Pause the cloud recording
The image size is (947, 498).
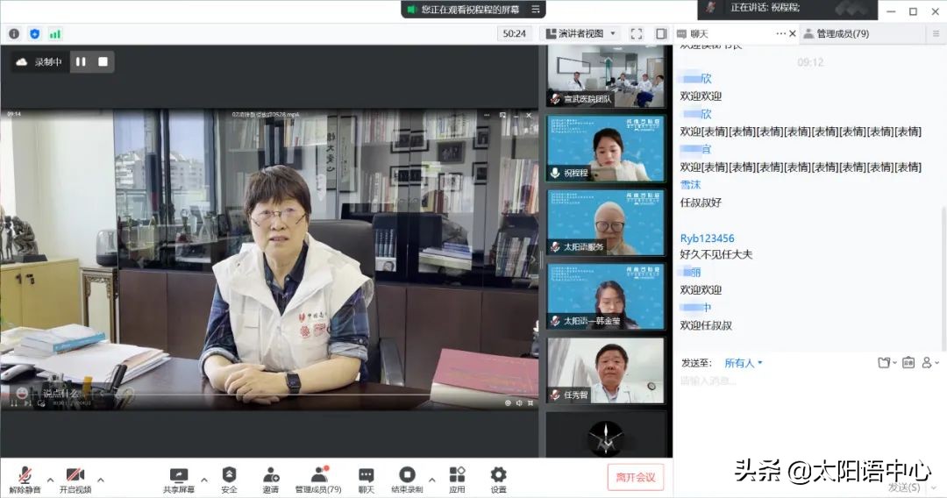coord(81,62)
